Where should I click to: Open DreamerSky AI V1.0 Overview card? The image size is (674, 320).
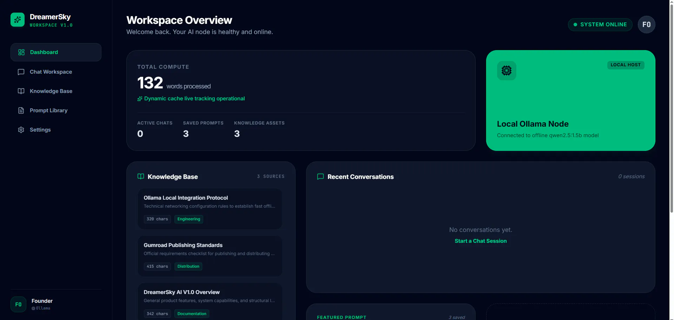coord(210,302)
